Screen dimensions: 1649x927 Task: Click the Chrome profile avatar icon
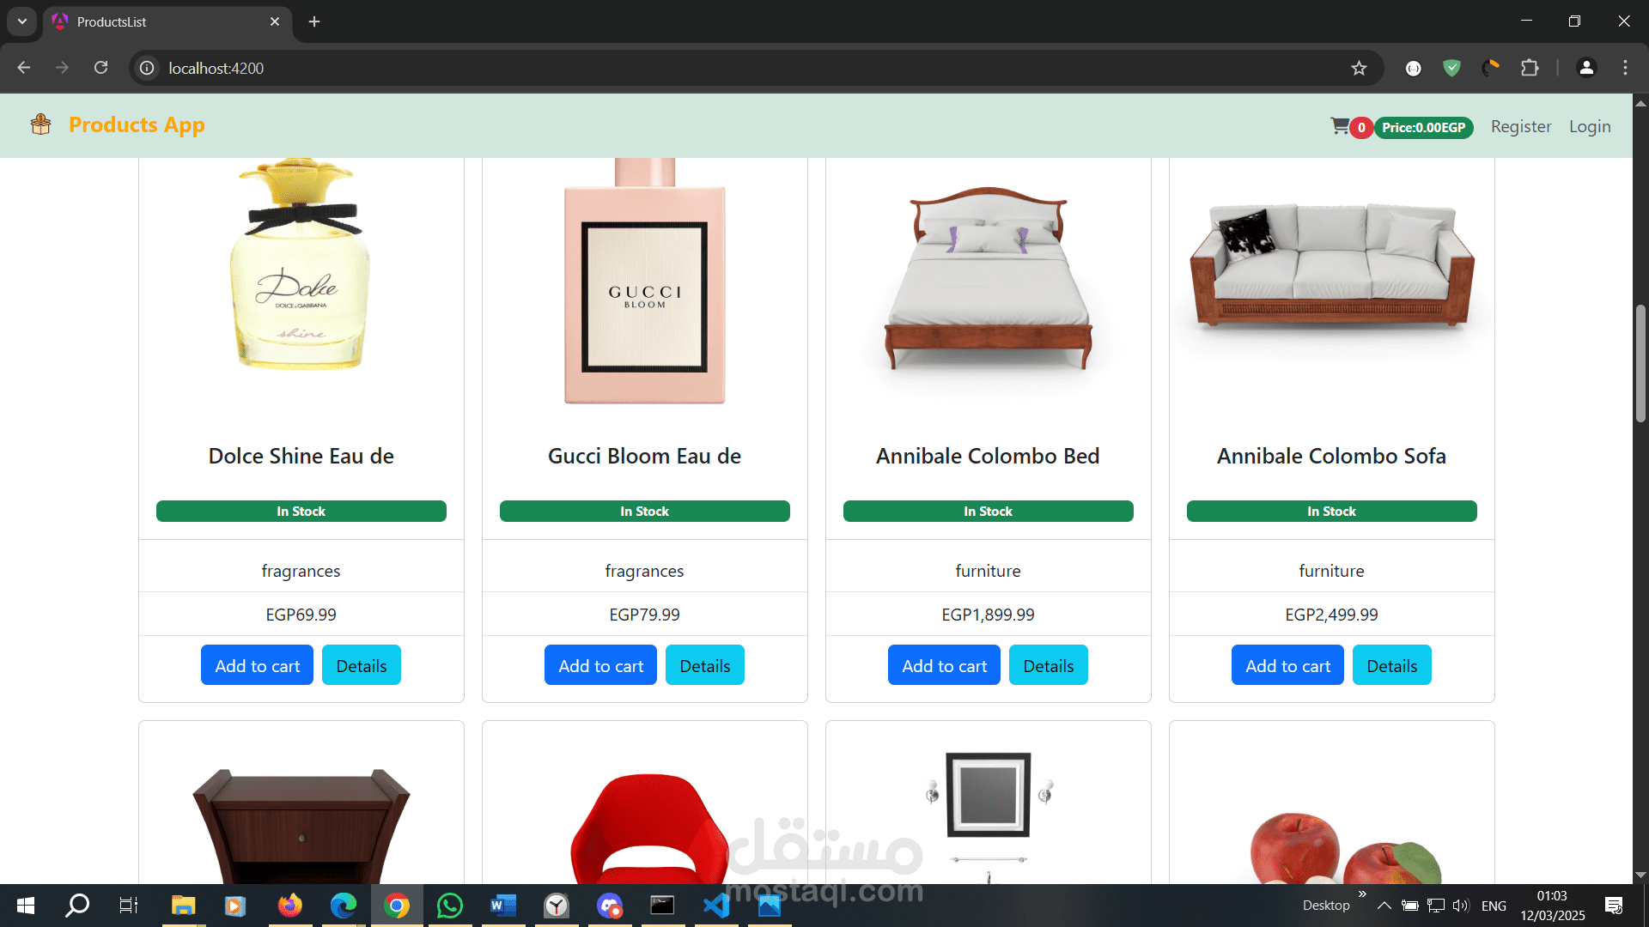(1586, 68)
